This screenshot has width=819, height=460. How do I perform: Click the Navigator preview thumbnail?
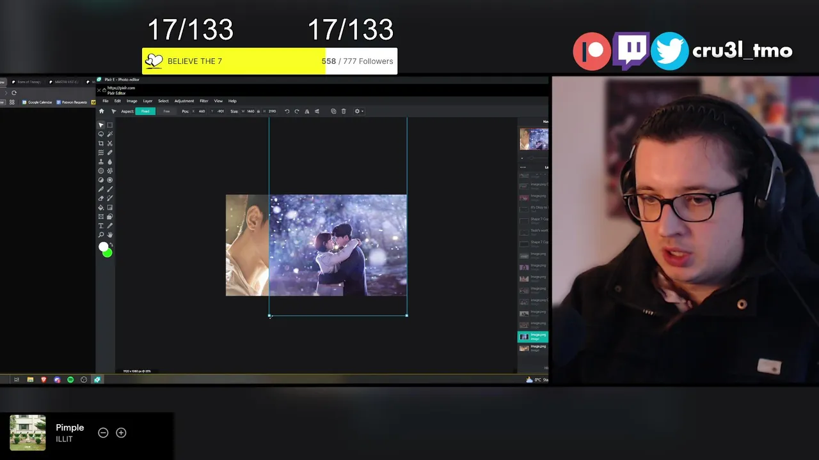534,139
